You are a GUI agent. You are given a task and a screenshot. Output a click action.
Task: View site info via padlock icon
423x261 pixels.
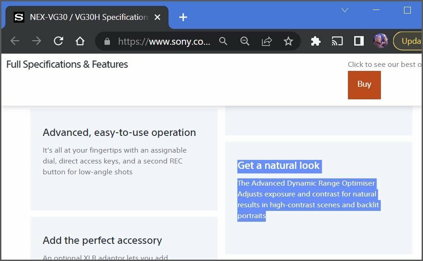pyautogui.click(x=107, y=41)
